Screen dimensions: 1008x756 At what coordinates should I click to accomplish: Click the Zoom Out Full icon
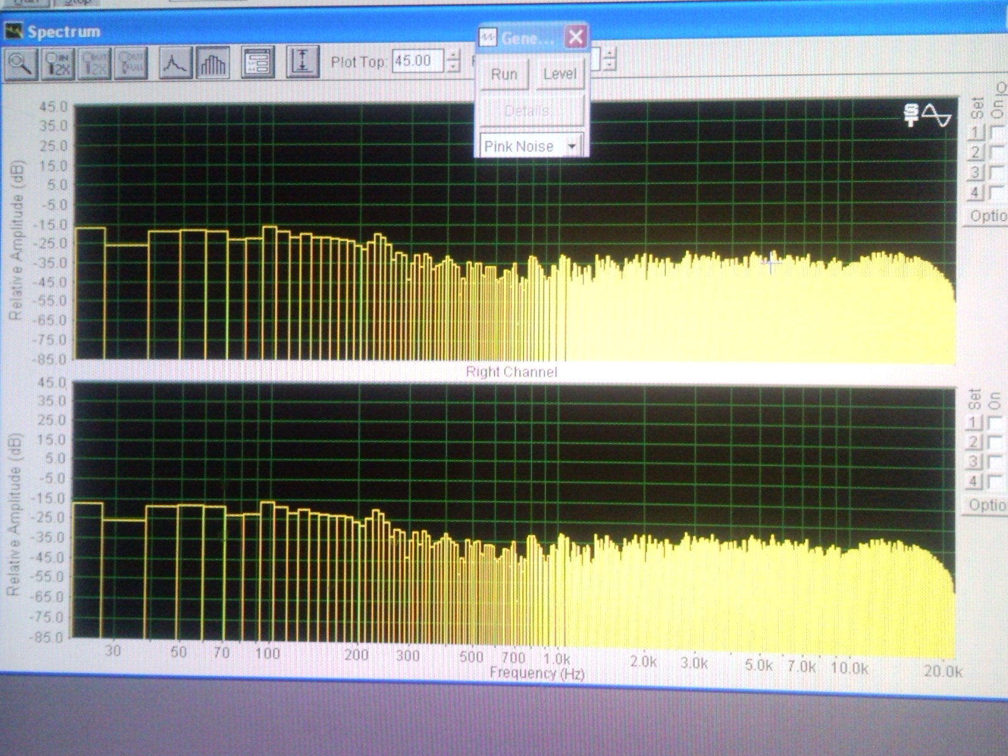coord(131,64)
